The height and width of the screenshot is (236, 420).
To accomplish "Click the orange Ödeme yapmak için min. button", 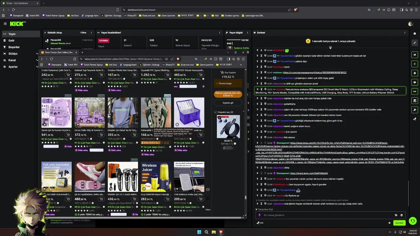I will [228, 94].
